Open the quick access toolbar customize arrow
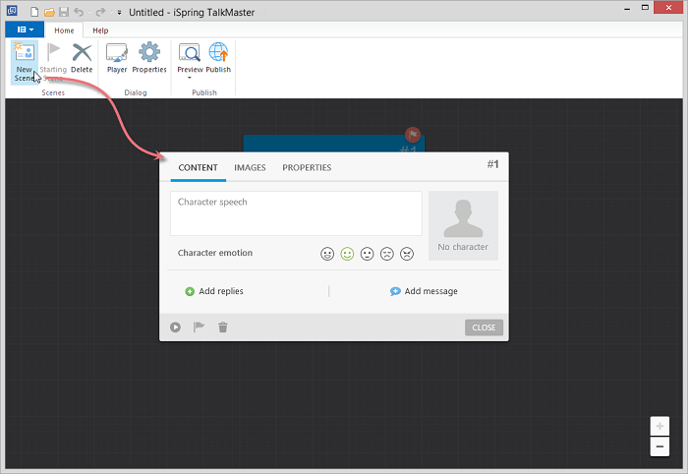 [119, 13]
